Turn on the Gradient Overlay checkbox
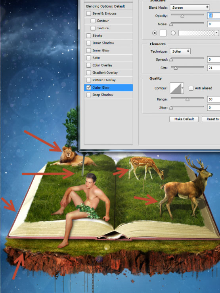The image size is (220, 293). (88, 73)
